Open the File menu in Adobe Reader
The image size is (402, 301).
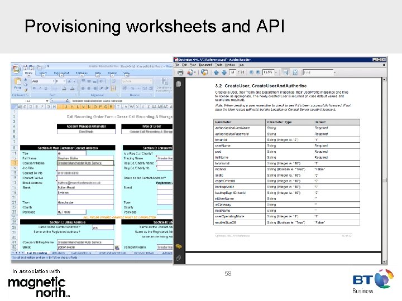pos(177,65)
